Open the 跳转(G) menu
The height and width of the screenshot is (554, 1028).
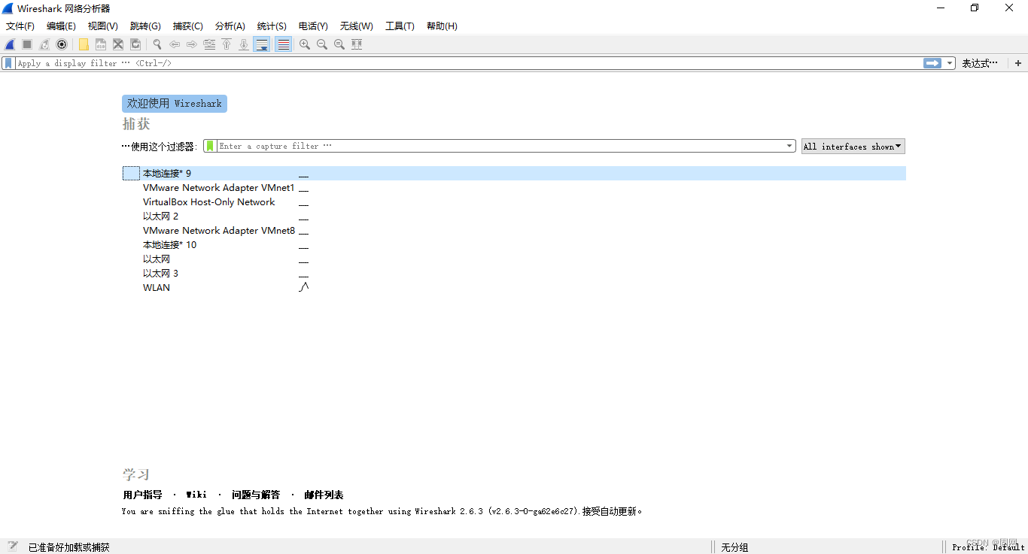[x=145, y=26]
